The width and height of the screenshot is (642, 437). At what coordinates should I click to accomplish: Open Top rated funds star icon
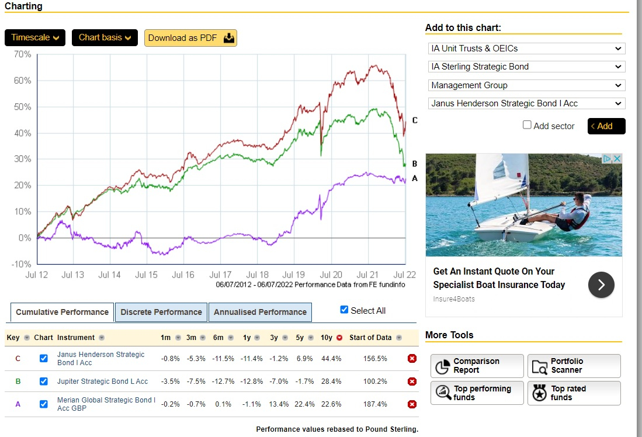click(x=539, y=393)
